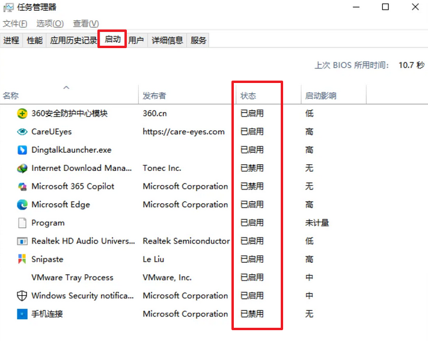Click 高 startup impact for Microsoft Edge
Image resolution: width=428 pixels, height=341 pixels.
(x=309, y=204)
